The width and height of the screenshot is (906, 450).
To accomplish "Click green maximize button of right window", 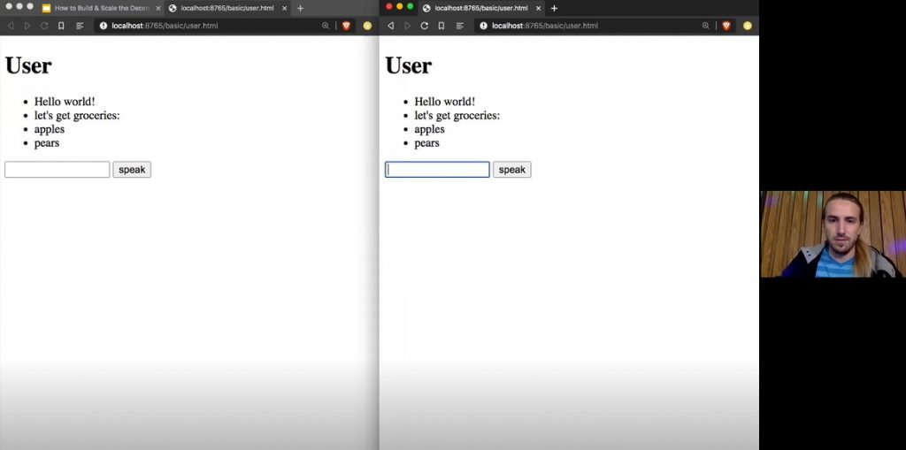I will point(411,6).
